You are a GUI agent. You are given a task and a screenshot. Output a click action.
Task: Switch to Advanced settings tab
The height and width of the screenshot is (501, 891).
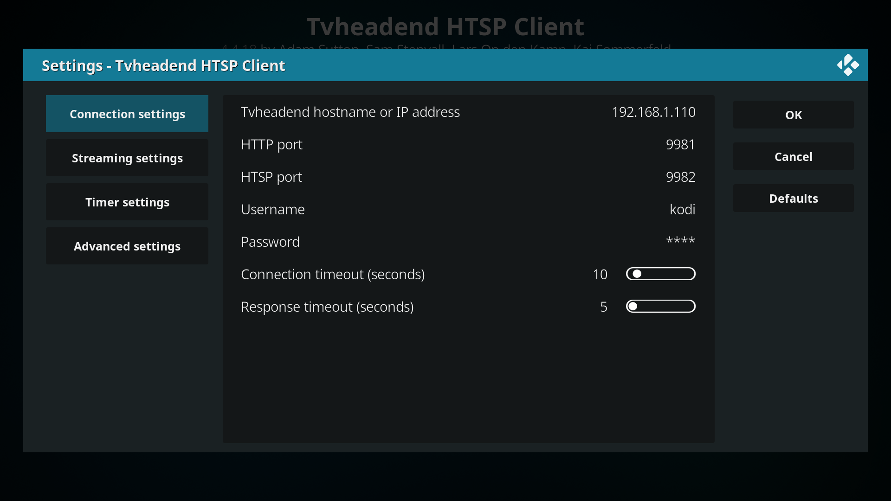coord(127,246)
